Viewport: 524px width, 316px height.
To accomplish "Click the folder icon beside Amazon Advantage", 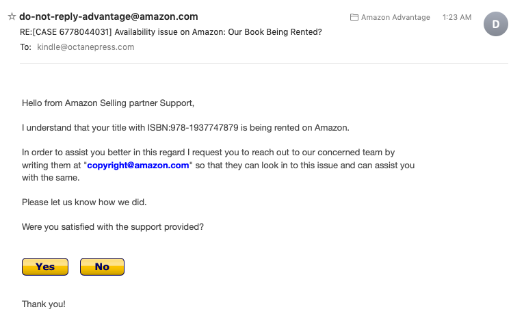I will coord(354,17).
